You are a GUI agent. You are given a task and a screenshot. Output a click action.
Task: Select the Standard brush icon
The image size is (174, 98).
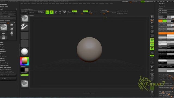(12, 25)
